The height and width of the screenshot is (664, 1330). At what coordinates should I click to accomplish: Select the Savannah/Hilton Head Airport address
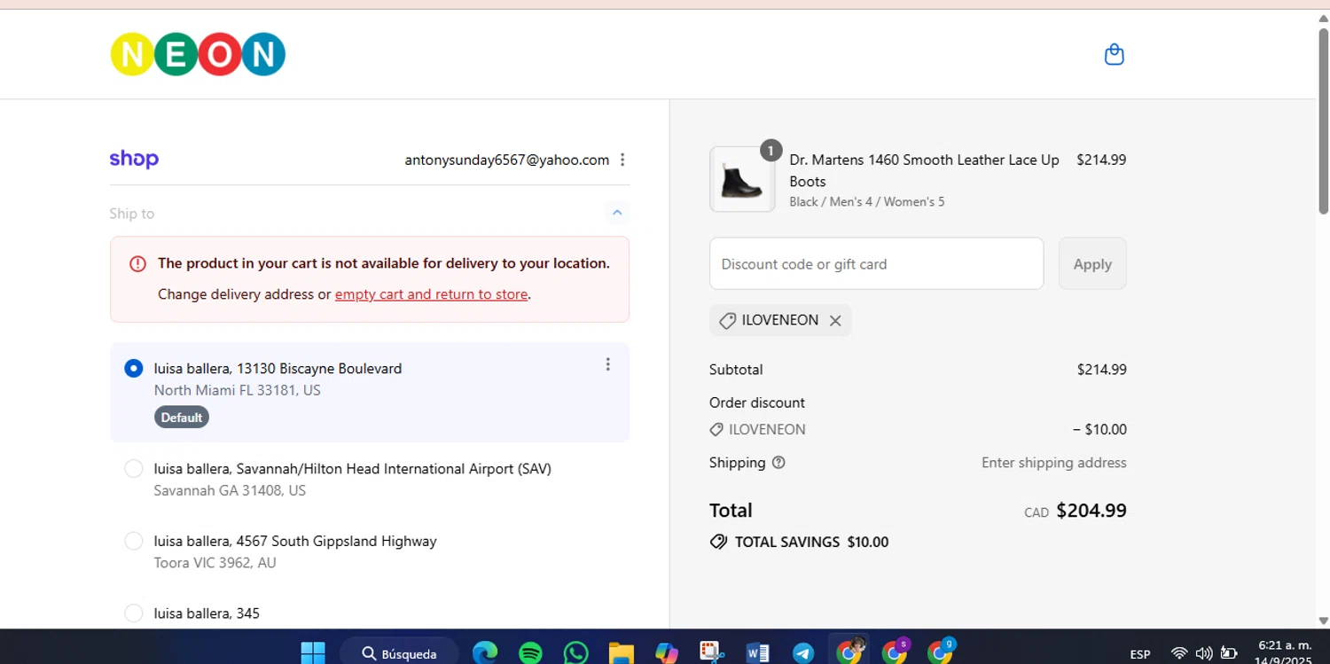133,468
